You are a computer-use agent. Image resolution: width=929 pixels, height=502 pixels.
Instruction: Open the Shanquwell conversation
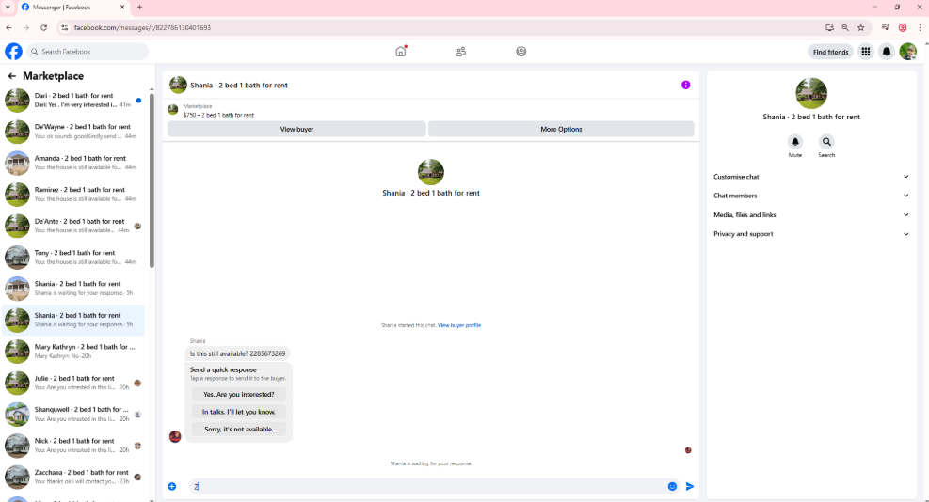[x=73, y=415]
